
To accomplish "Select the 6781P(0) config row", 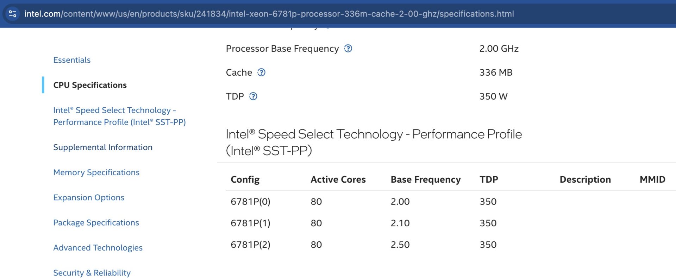I will tap(250, 201).
